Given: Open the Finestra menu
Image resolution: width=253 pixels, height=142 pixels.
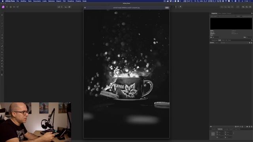Looking at the screenshot, I should click(x=78, y=1).
